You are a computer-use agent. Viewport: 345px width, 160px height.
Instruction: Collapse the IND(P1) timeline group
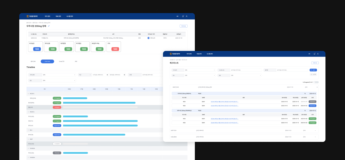coord(28,94)
